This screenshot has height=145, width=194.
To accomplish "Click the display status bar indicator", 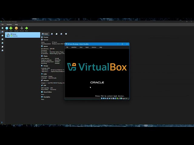I will [x=113, y=98].
